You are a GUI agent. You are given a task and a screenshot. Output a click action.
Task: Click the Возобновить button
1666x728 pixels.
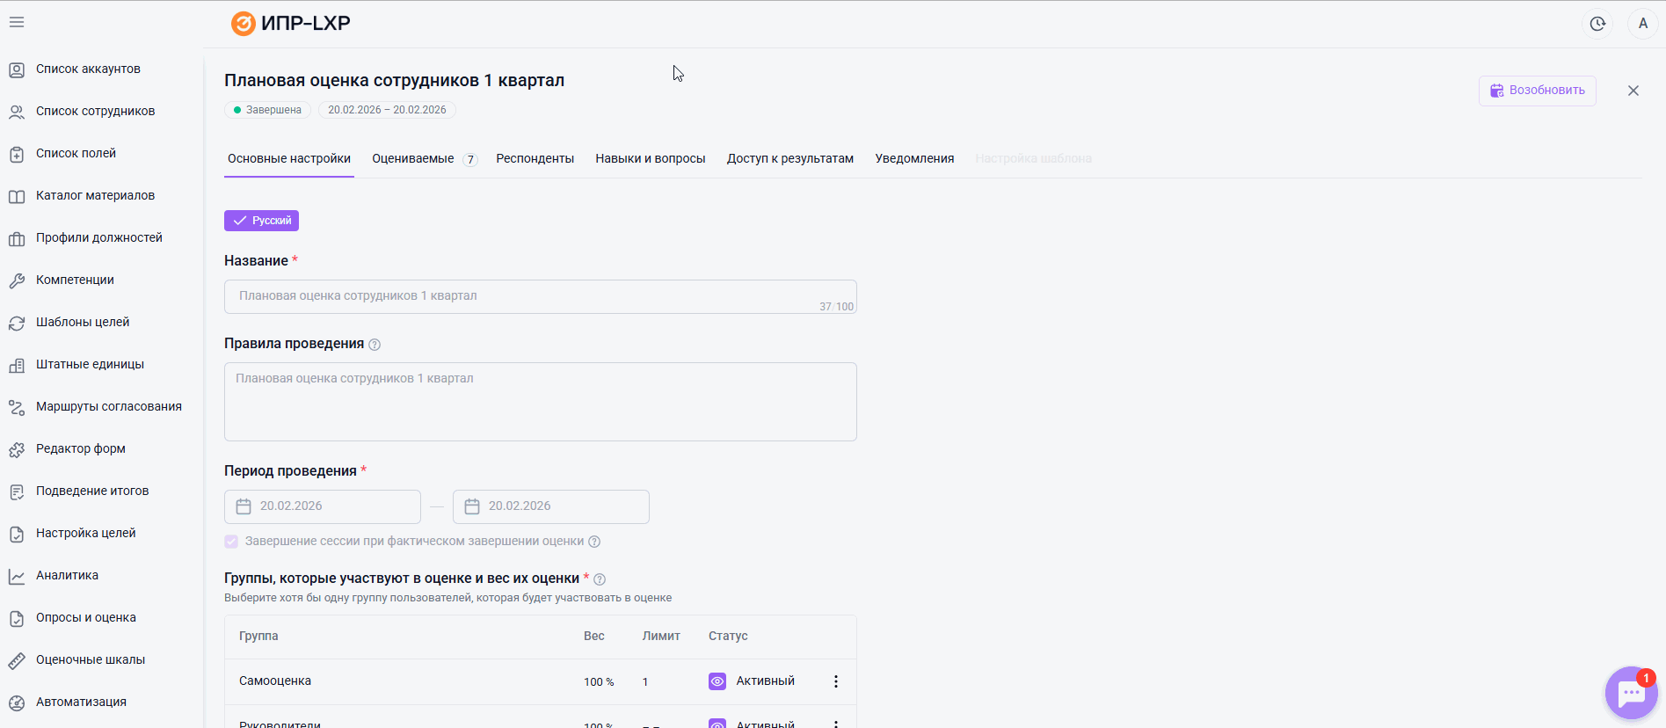pos(1537,91)
